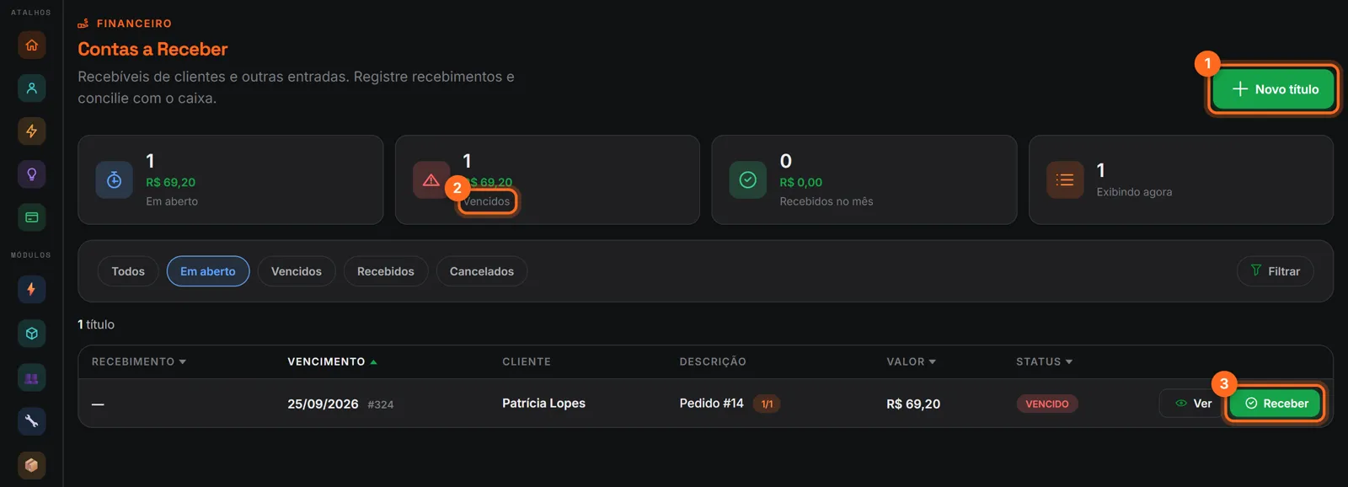Image resolution: width=1348 pixels, height=487 pixels.
Task: Click the checkmark icon on Recebidos no mês card
Action: coord(747,179)
